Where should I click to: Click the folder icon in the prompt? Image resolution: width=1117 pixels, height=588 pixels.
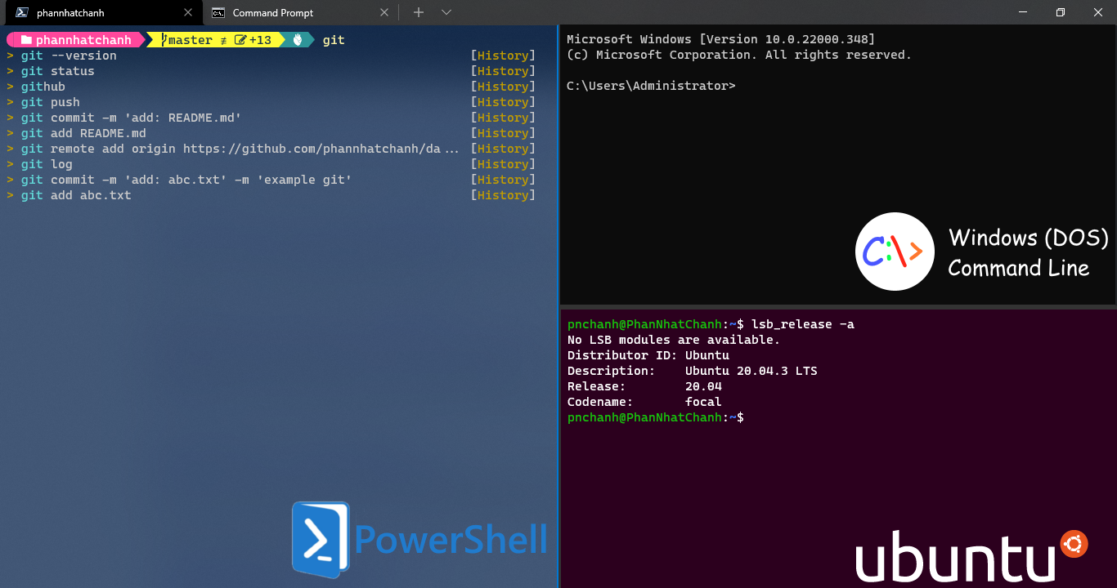[26, 40]
